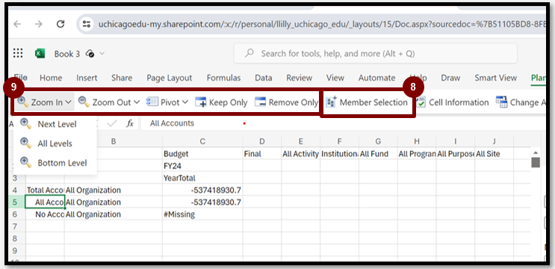The image size is (555, 269).
Task: Click the browser reload icon
Action: pyautogui.click(x=61, y=24)
